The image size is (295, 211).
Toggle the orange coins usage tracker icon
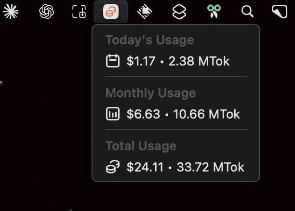111,12
